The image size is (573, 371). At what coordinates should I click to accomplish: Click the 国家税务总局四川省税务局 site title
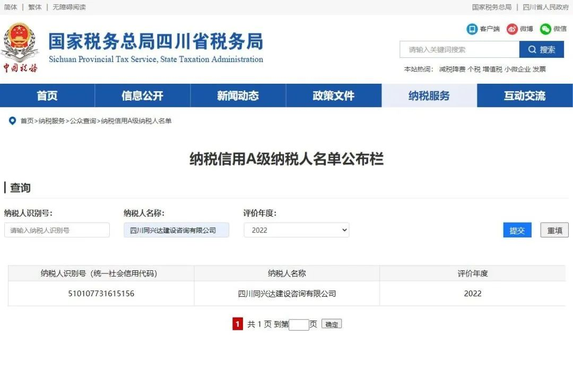pos(155,41)
